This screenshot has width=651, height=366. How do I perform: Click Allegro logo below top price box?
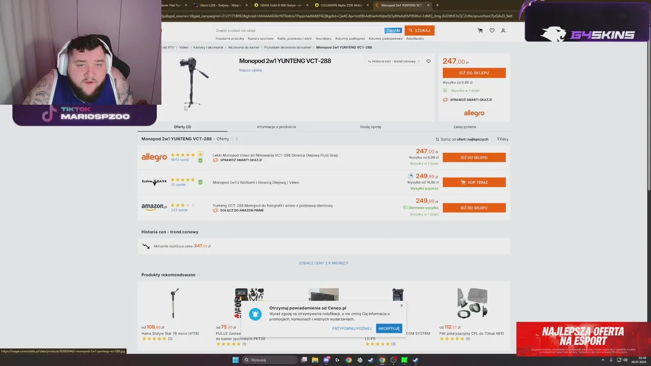tap(474, 113)
